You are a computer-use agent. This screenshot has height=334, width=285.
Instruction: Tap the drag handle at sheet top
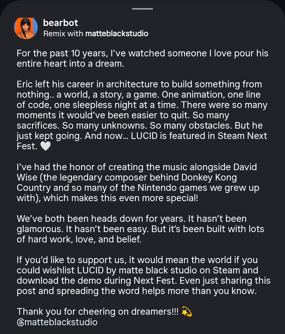click(142, 9)
